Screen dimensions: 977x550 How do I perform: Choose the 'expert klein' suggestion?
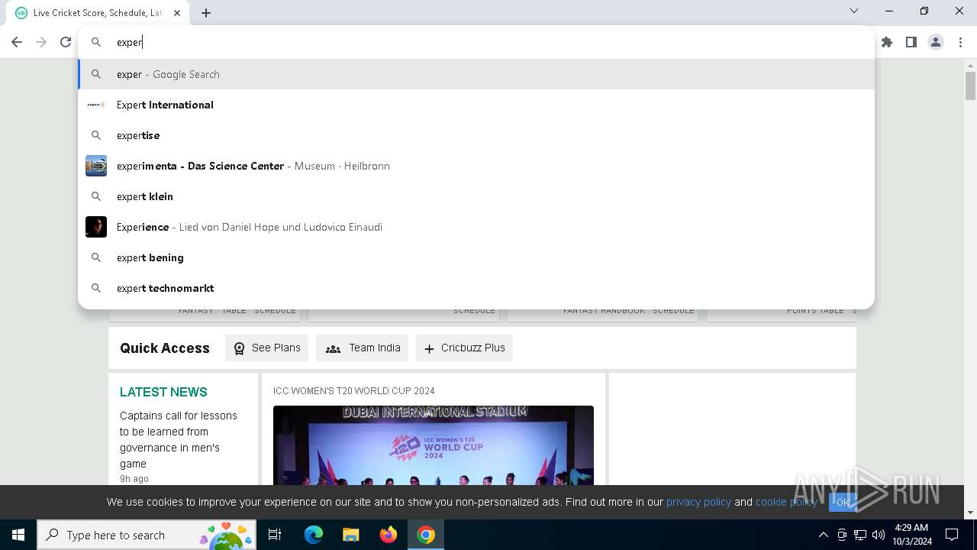476,196
